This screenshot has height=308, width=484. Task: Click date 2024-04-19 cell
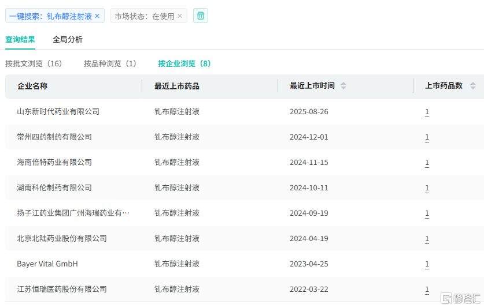(309, 238)
